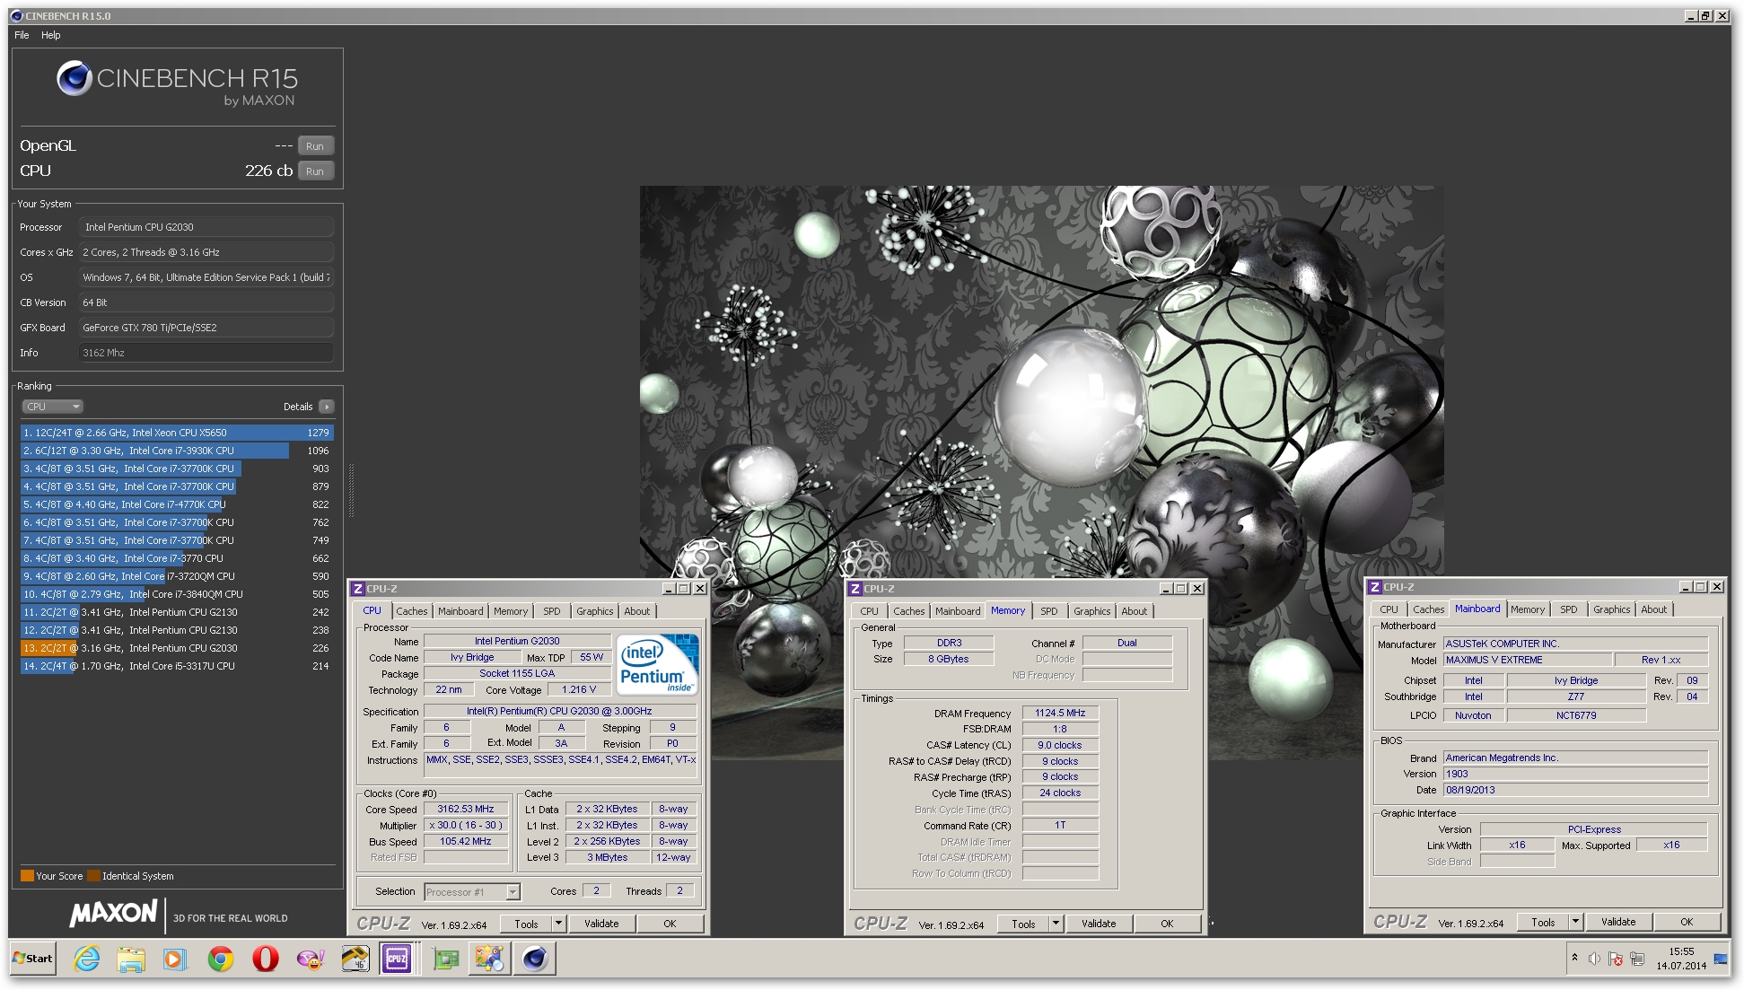Select the Cinebench sphere taskbar button
The image size is (1744, 990).
[x=534, y=959]
